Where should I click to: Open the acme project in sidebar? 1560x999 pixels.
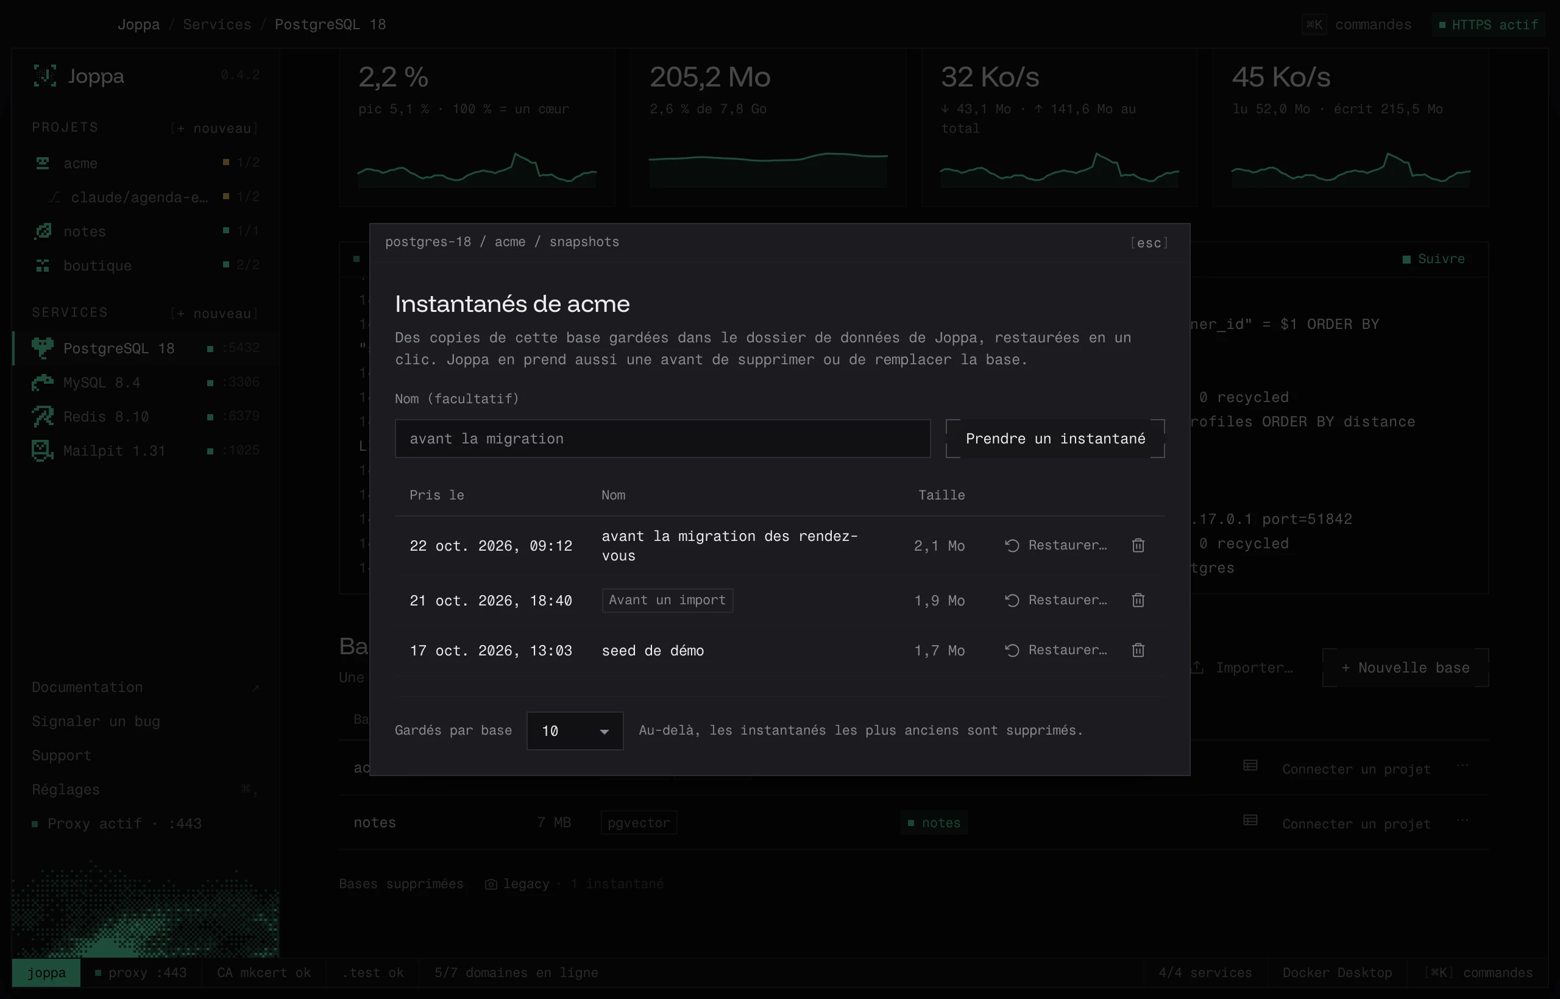(x=146, y=163)
